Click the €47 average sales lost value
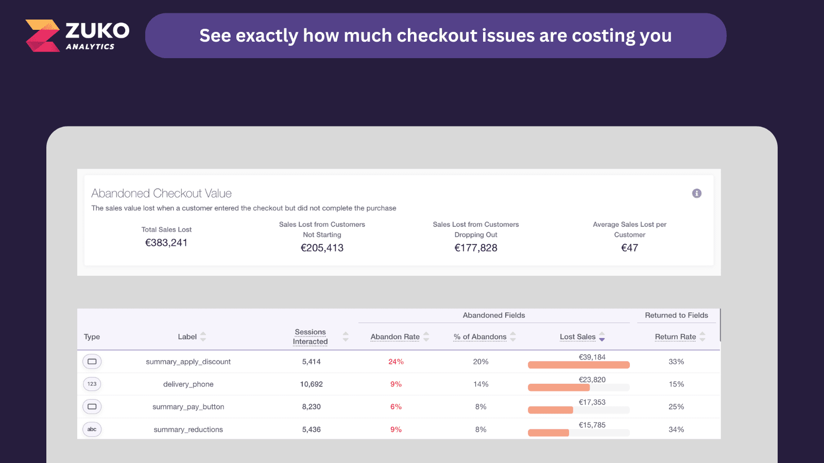 [630, 248]
